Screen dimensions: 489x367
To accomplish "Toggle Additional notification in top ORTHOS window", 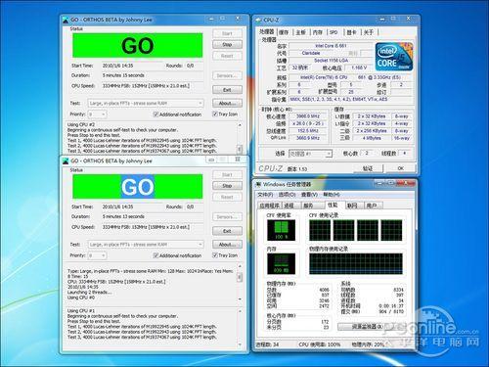I will pyautogui.click(x=156, y=115).
